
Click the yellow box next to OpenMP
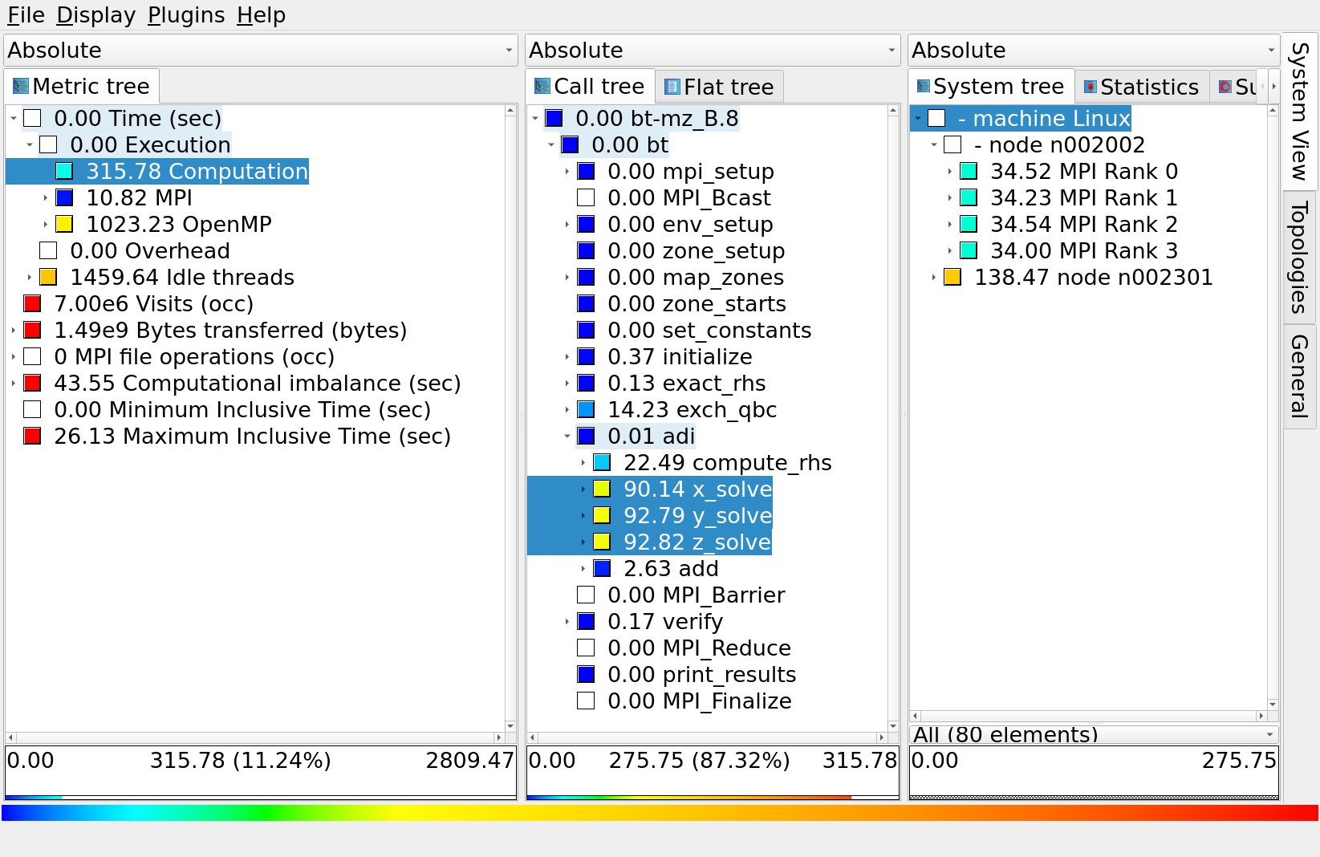pos(64,224)
